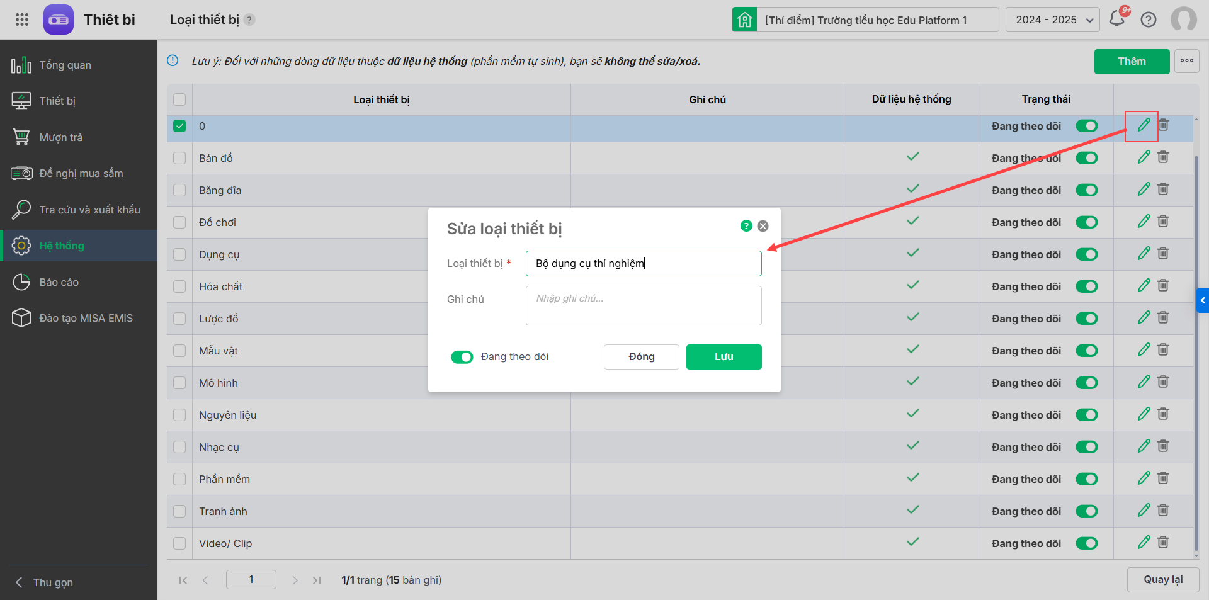The image size is (1209, 600).
Task: Expand the blue side panel arrow
Action: pyautogui.click(x=1203, y=300)
